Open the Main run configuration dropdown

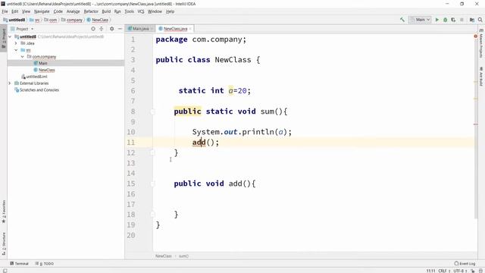[x=420, y=20]
